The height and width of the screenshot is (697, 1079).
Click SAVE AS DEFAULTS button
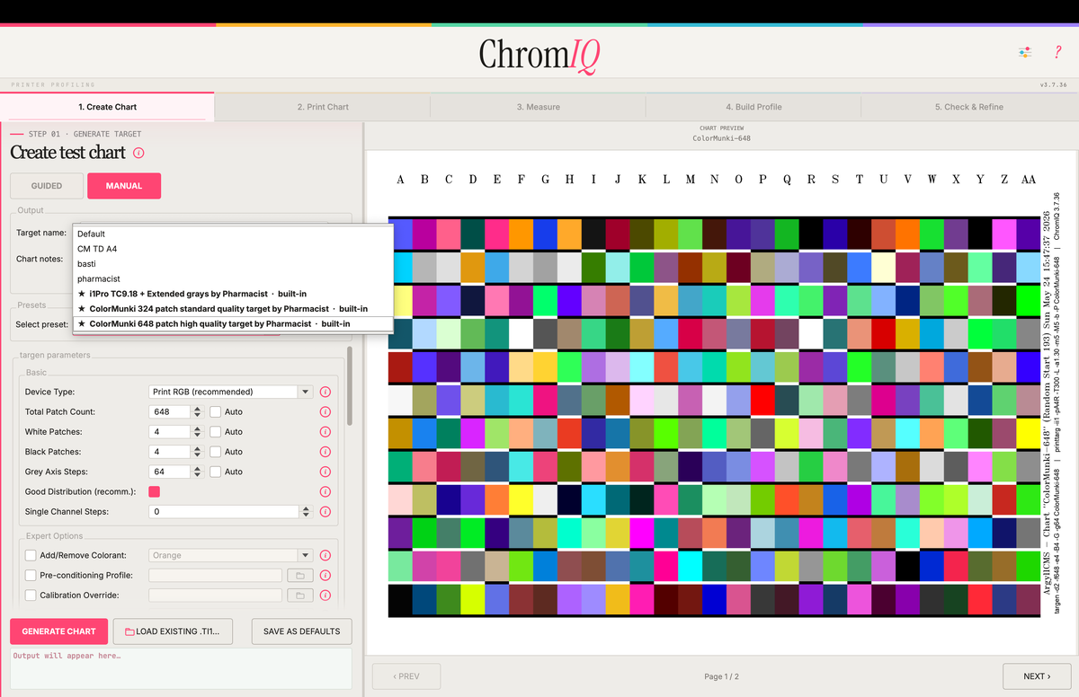[302, 631]
